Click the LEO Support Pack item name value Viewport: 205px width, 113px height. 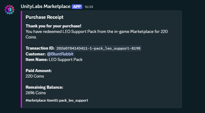coord(66,60)
